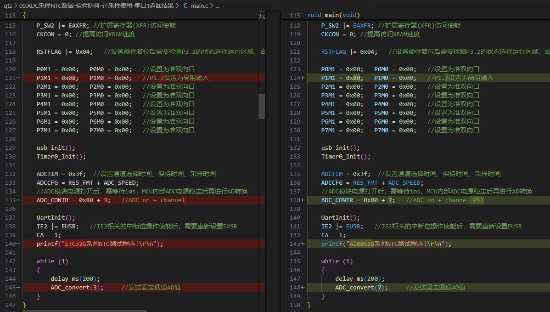Click the minus marker on line 135
The image size is (550, 312).
[x=18, y=200]
